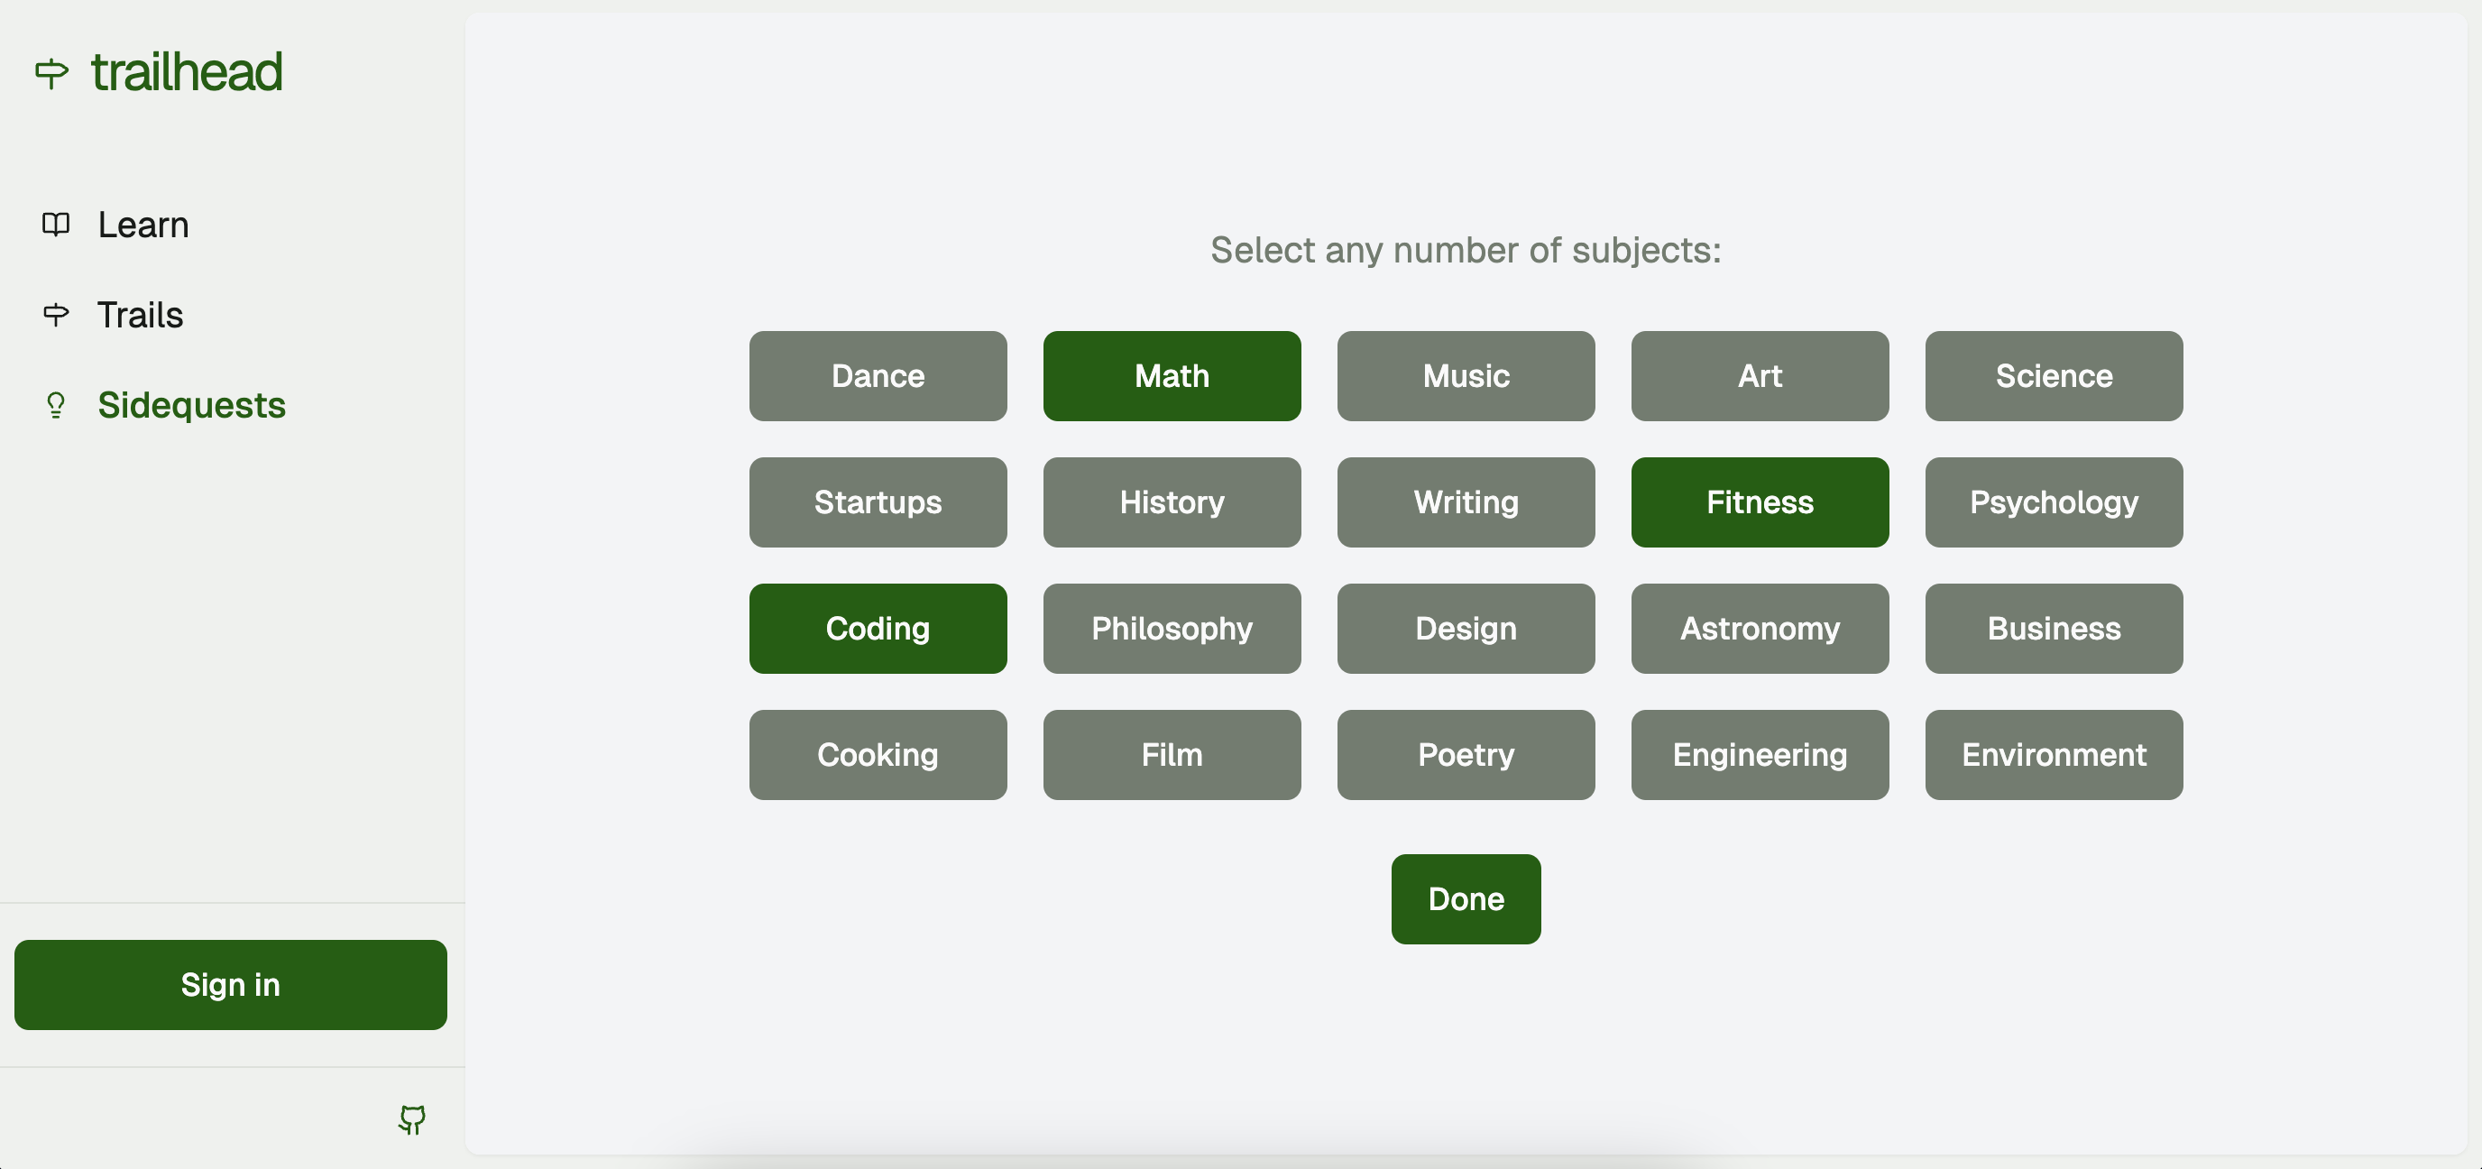Image resolution: width=2482 pixels, height=1169 pixels.
Task: Select the Poetry subject
Action: tap(1466, 755)
